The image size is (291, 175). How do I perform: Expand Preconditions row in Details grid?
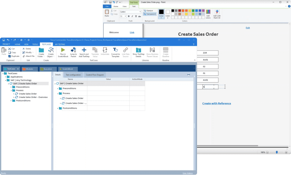tap(58, 89)
